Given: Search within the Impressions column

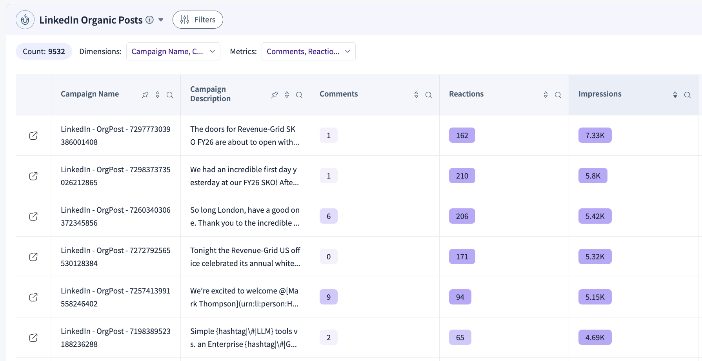Looking at the screenshot, I should click(x=687, y=95).
